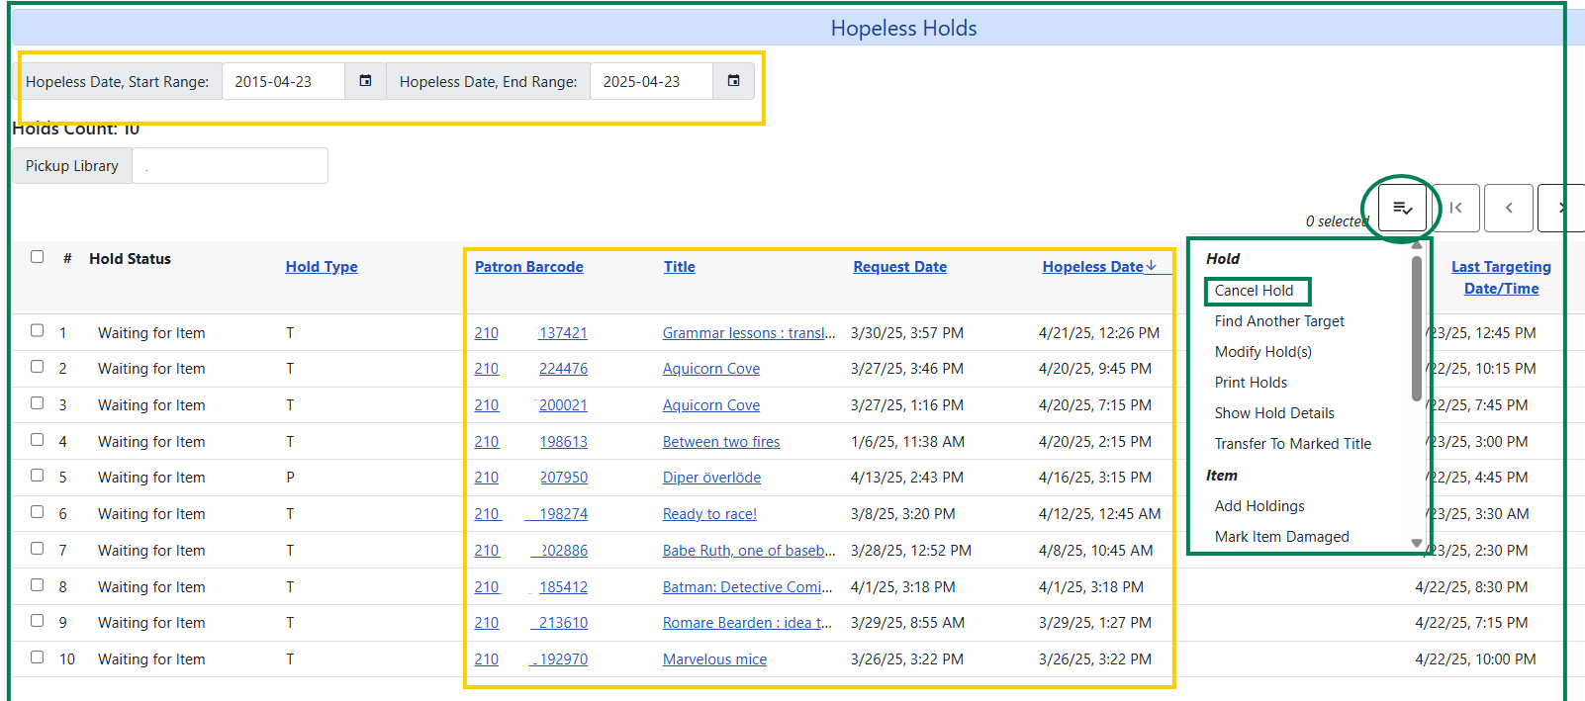Open the Pickup Library selector field

(x=230, y=166)
